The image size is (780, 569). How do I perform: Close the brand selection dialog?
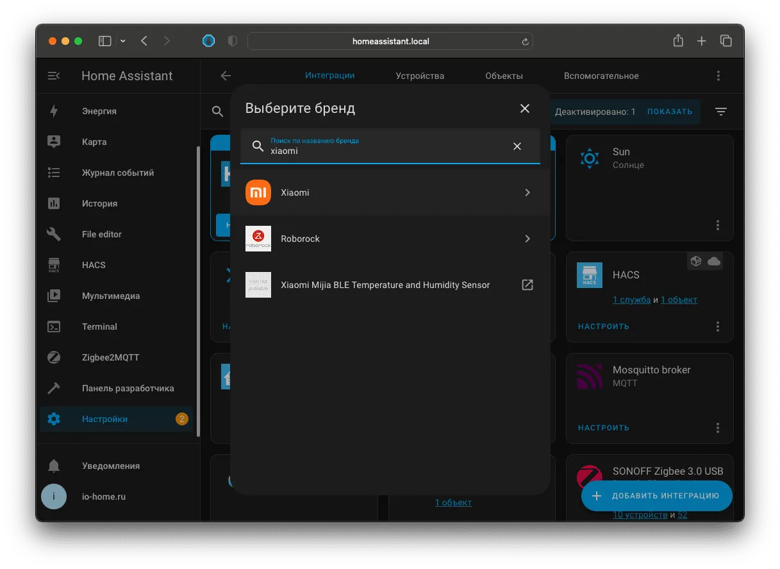tap(525, 108)
